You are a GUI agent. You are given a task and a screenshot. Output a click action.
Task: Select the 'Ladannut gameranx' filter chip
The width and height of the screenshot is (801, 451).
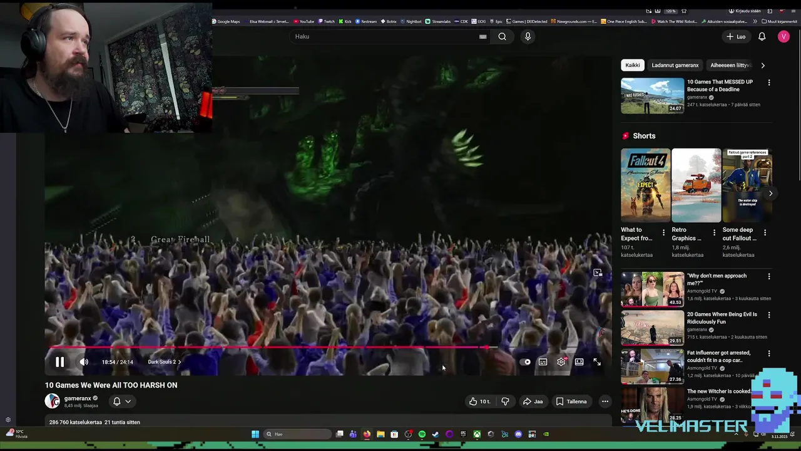[x=675, y=65]
